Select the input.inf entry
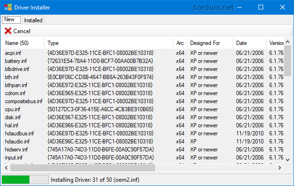 point(143,158)
